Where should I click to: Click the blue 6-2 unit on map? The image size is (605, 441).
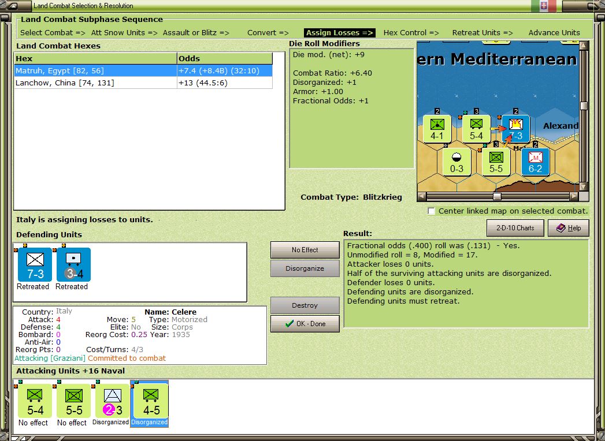tap(535, 162)
